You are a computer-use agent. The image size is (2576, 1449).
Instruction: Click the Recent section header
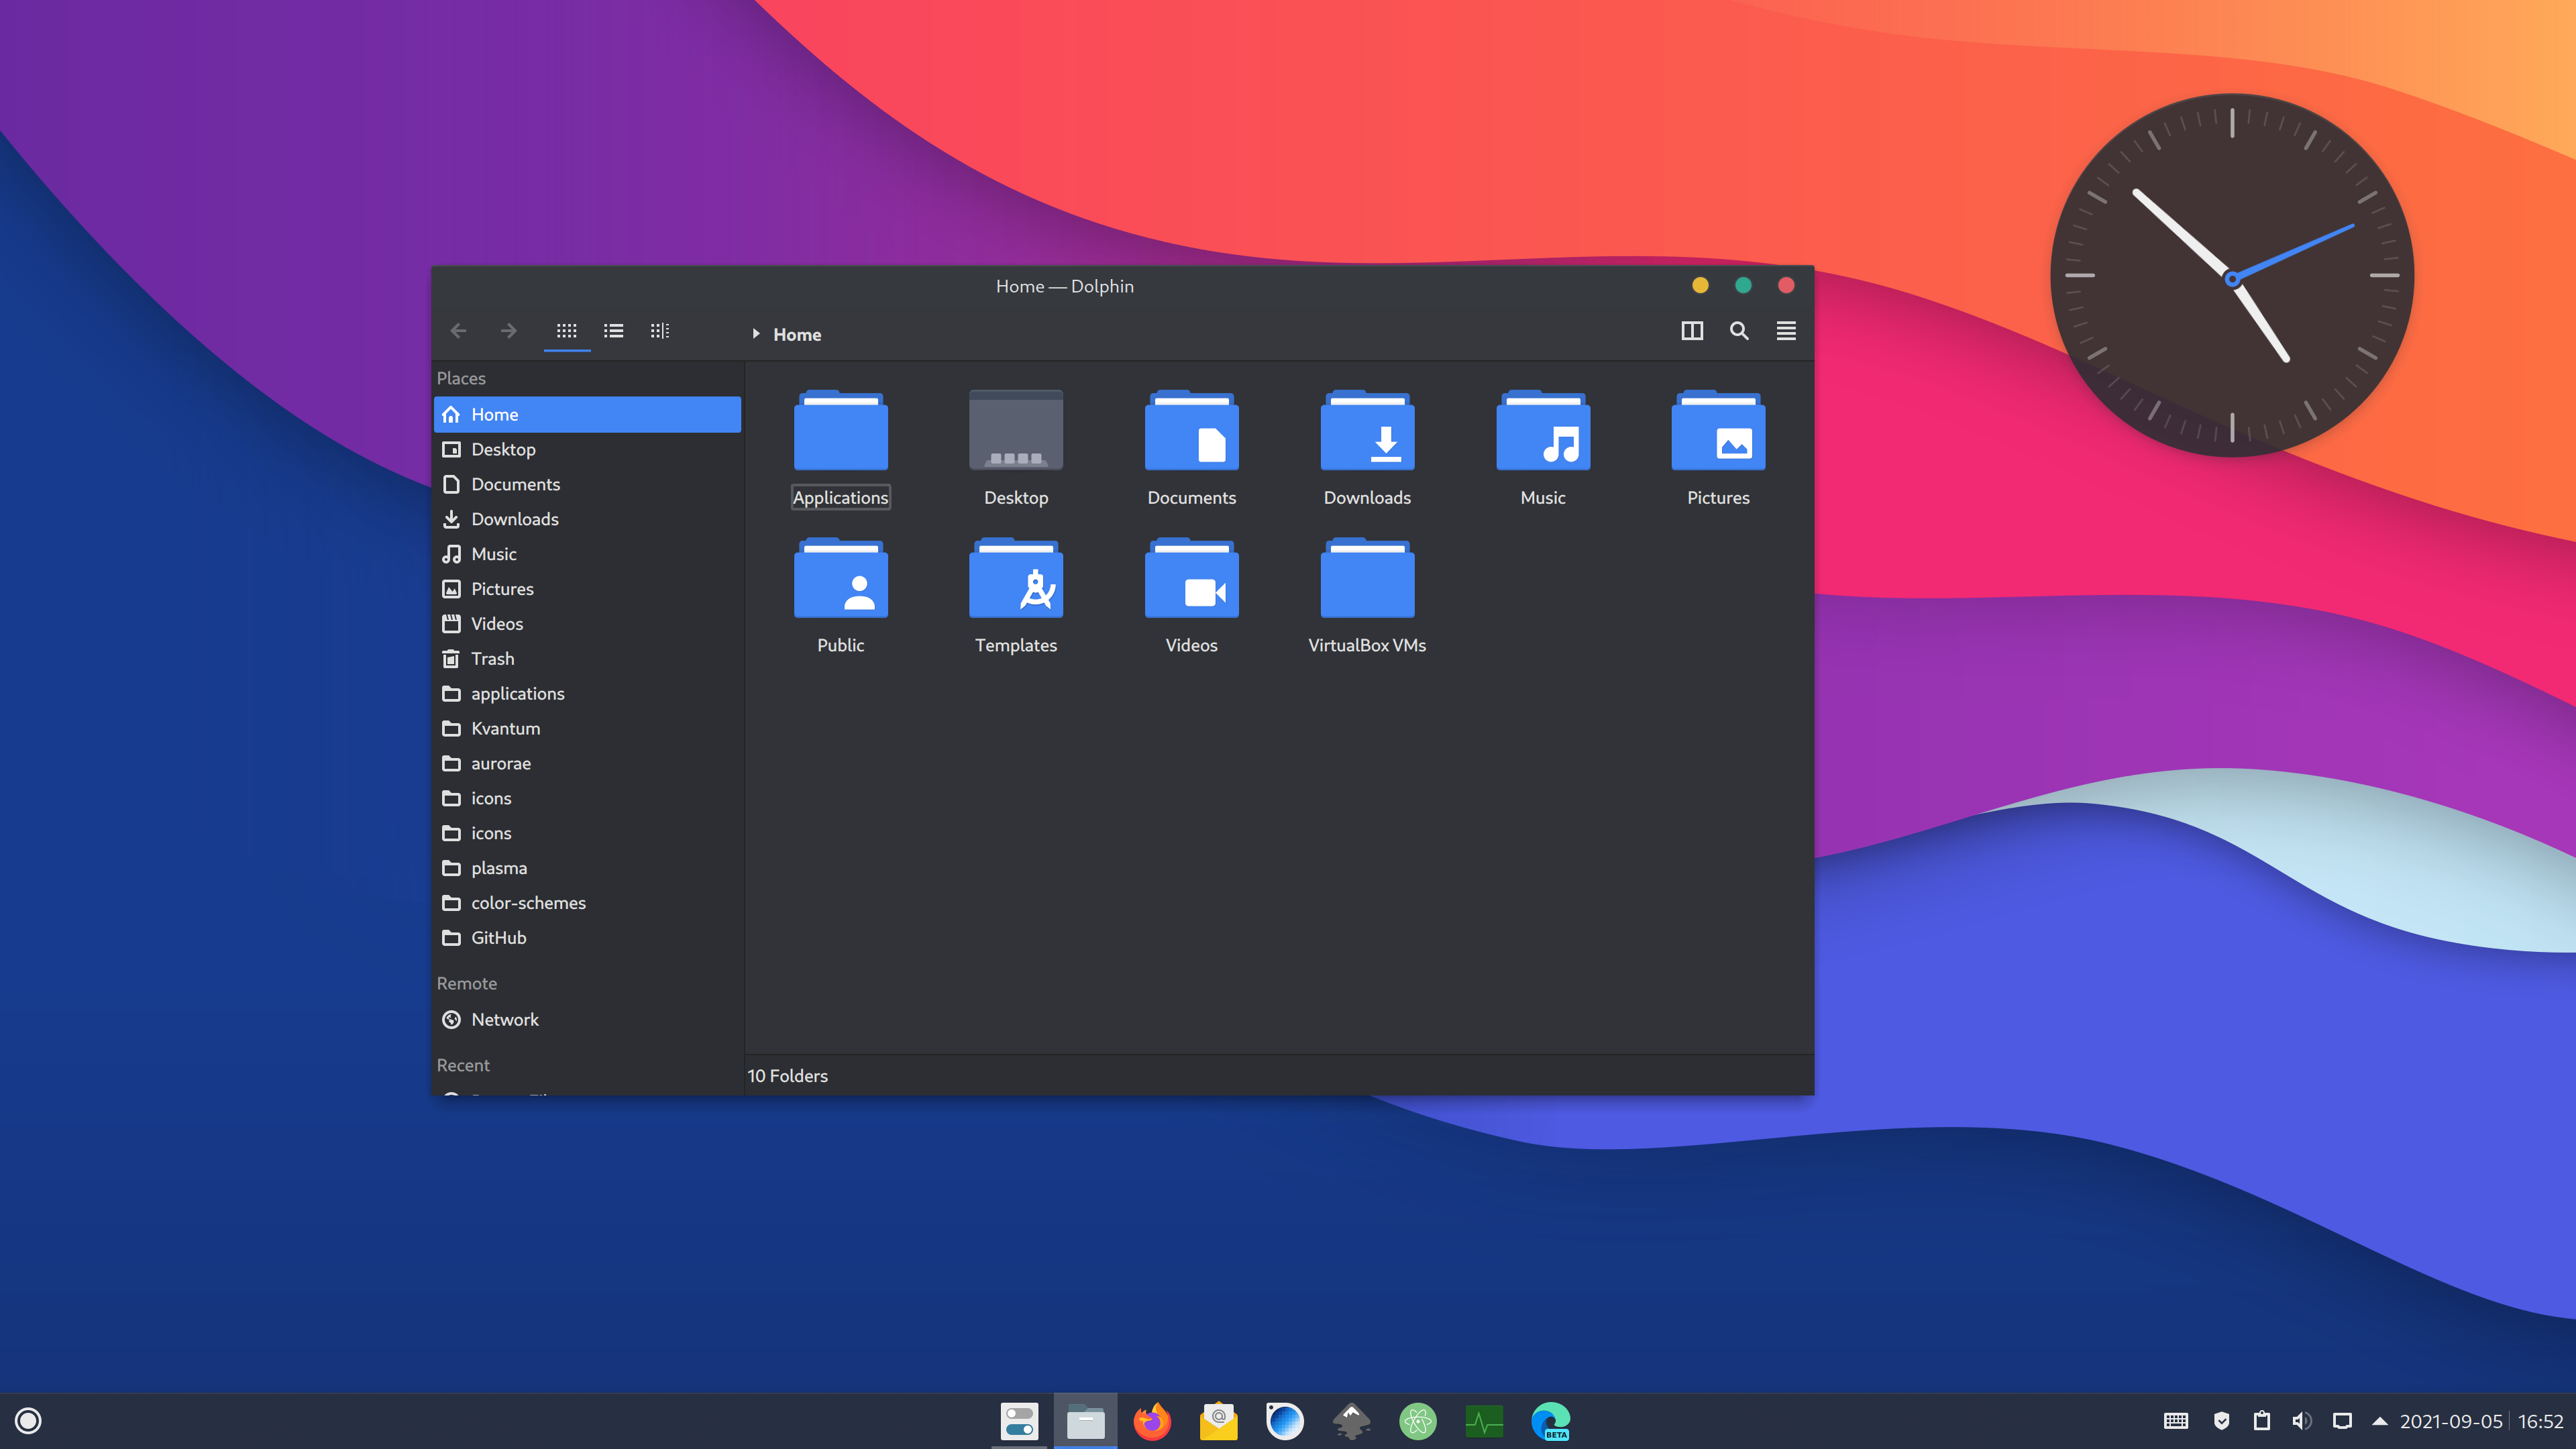pyautogui.click(x=463, y=1066)
